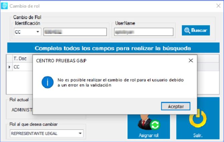Image resolution: width=224 pixels, height=142 pixels.
Task: Click the UserName input field
Action: coord(143,32)
